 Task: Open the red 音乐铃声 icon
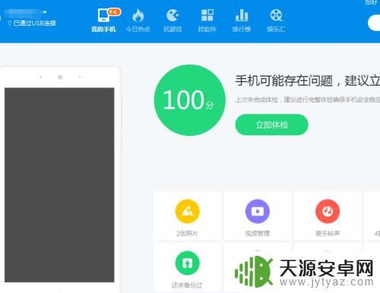(x=328, y=211)
